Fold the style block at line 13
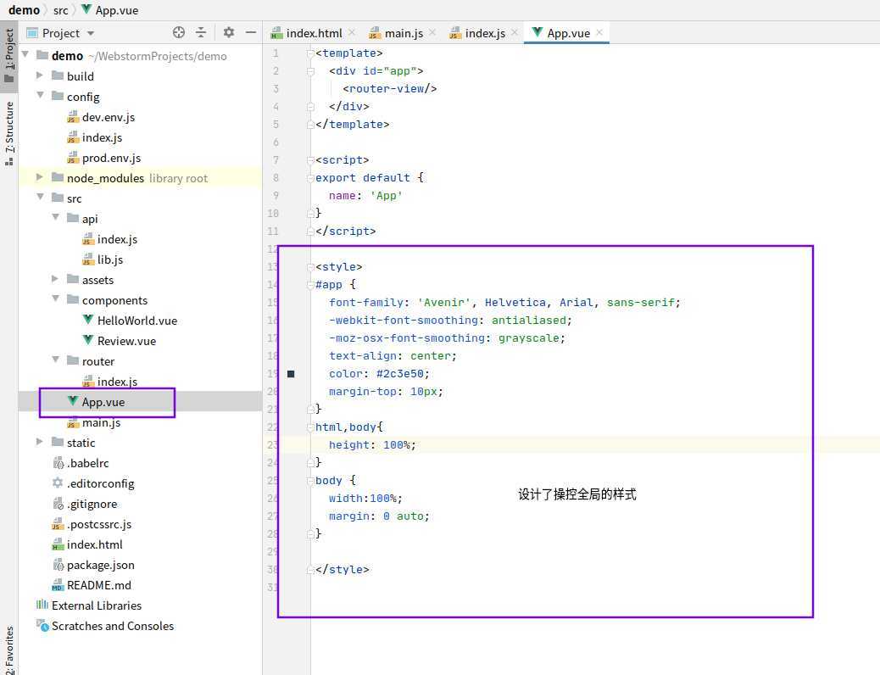 point(310,267)
